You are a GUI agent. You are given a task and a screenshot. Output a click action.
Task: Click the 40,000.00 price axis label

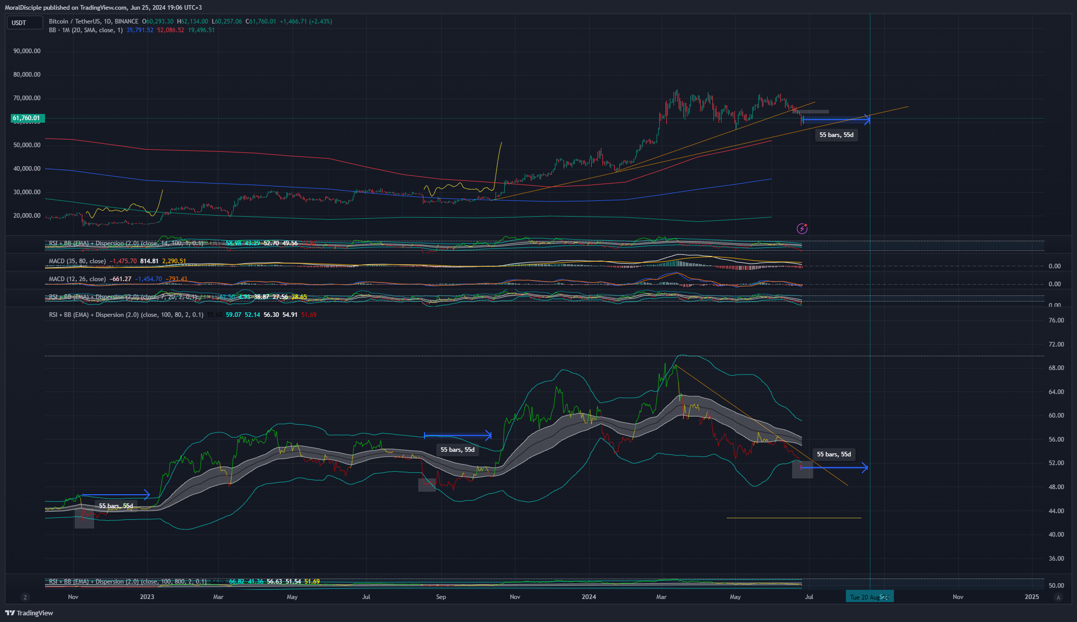point(27,169)
